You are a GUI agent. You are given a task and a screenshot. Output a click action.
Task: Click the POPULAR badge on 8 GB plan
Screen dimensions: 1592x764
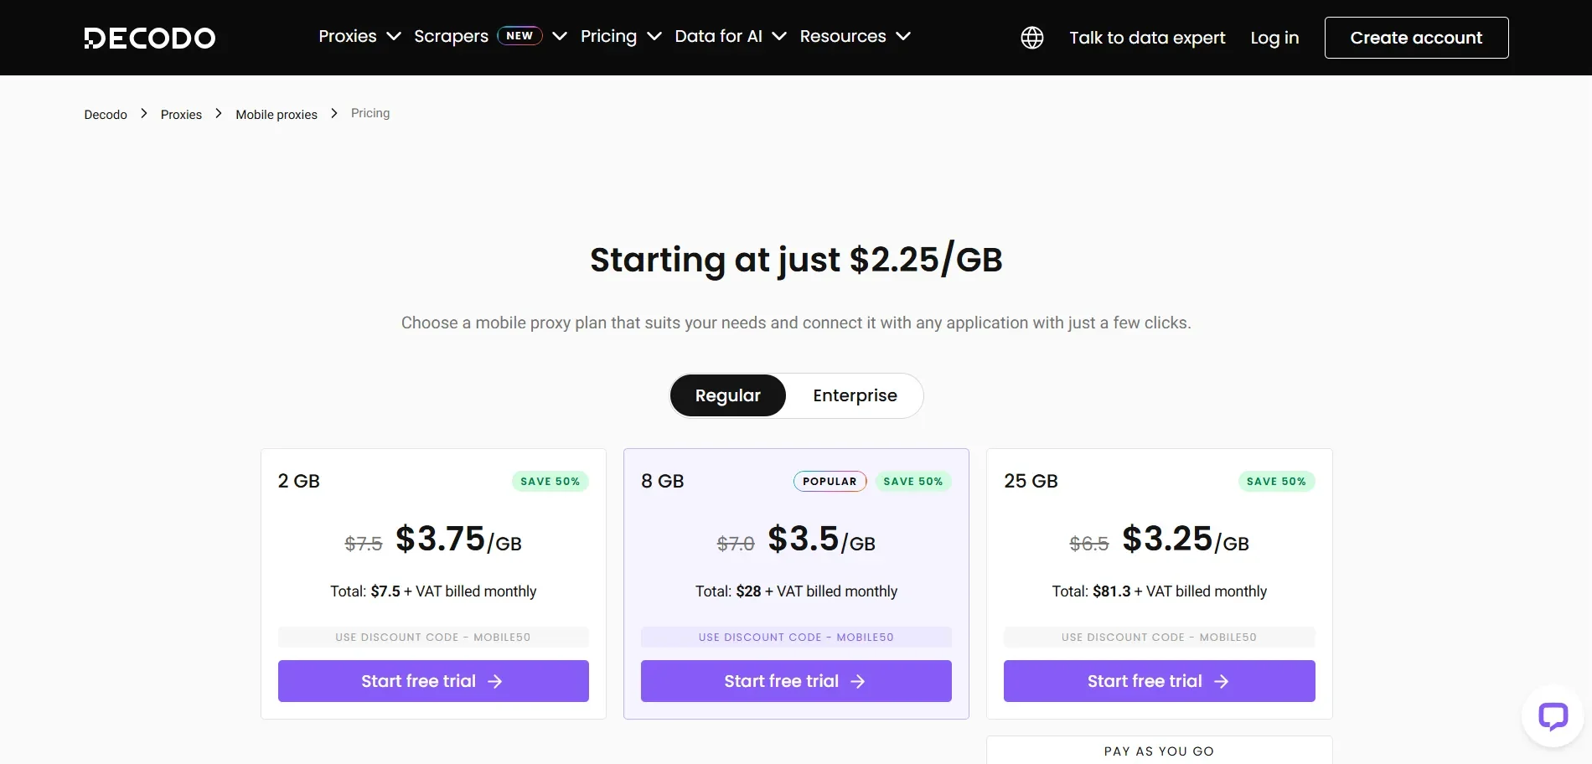coord(830,482)
